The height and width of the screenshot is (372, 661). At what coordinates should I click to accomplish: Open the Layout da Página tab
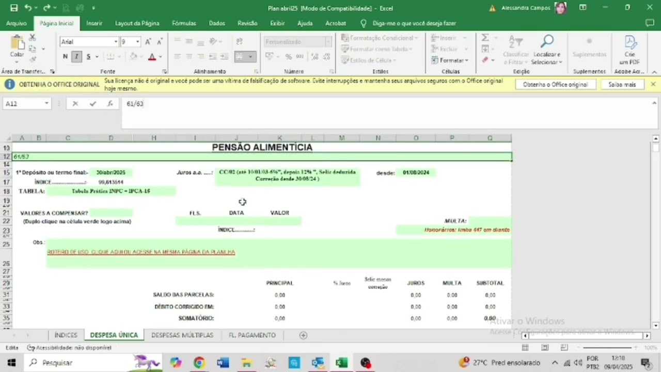pos(137,23)
